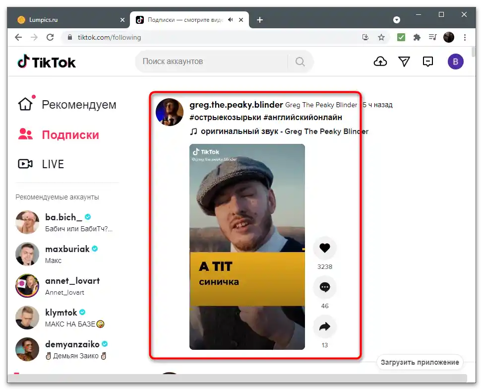This screenshot has height=390, width=483.
Task: Bookmark this page with the star
Action: (x=381, y=37)
